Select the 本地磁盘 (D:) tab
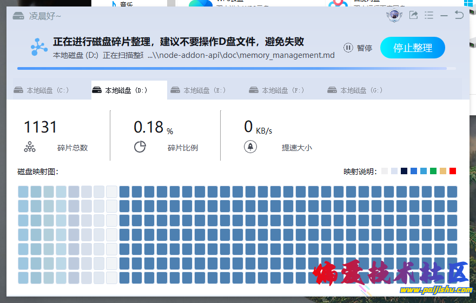Image resolution: width=476 pixels, height=303 pixels. (x=121, y=90)
